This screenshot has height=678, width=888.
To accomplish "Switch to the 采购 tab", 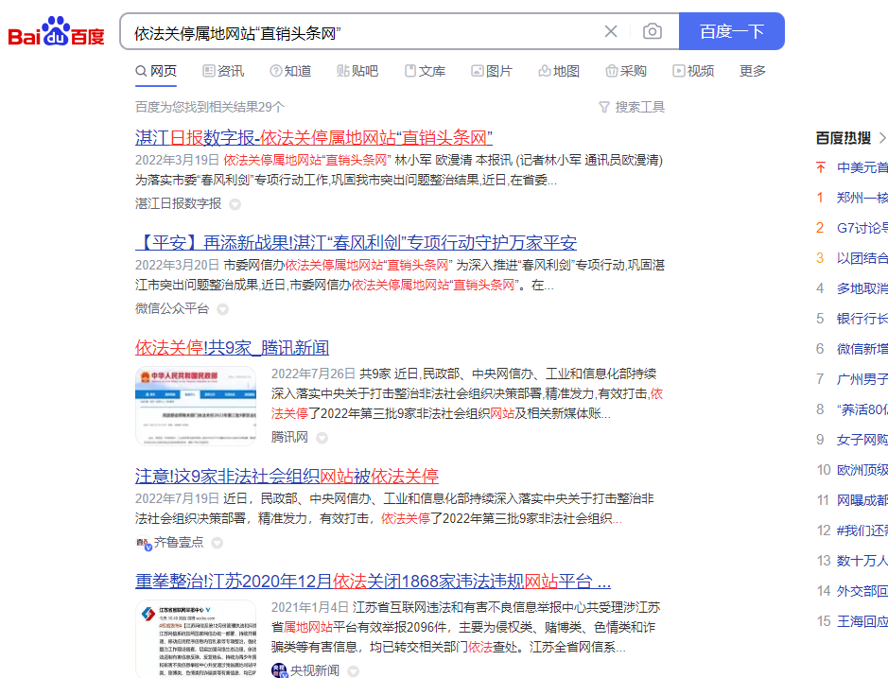I will click(x=626, y=71).
